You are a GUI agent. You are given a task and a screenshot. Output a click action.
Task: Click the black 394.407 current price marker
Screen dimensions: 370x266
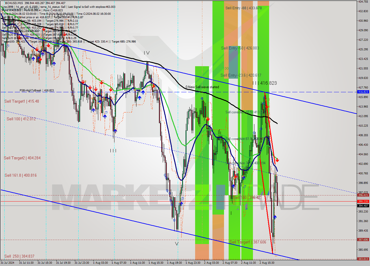(x=363, y=206)
